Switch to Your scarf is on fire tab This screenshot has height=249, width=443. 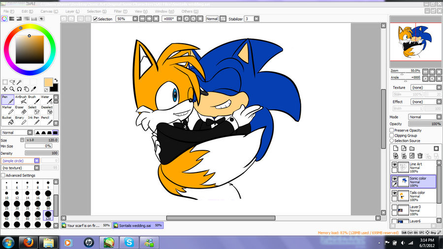pyautogui.click(x=86, y=225)
